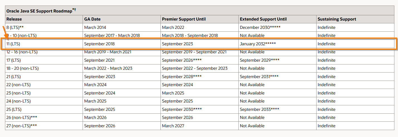
Task: Click the "12 - 16 (non-LTS)" release cell
Action: coord(22,52)
